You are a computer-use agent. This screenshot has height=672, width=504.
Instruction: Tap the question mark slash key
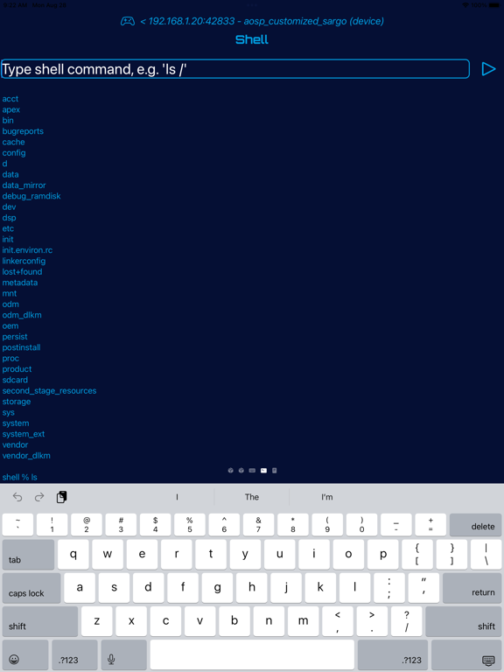pos(406,621)
